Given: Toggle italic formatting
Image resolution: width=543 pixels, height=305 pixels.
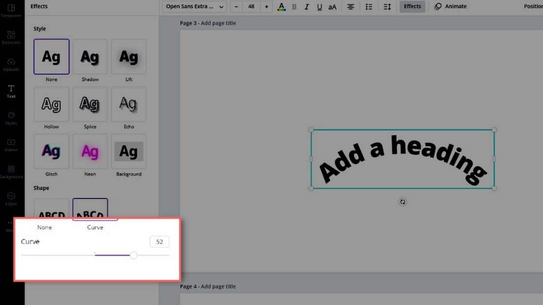Looking at the screenshot, I should click(306, 7).
